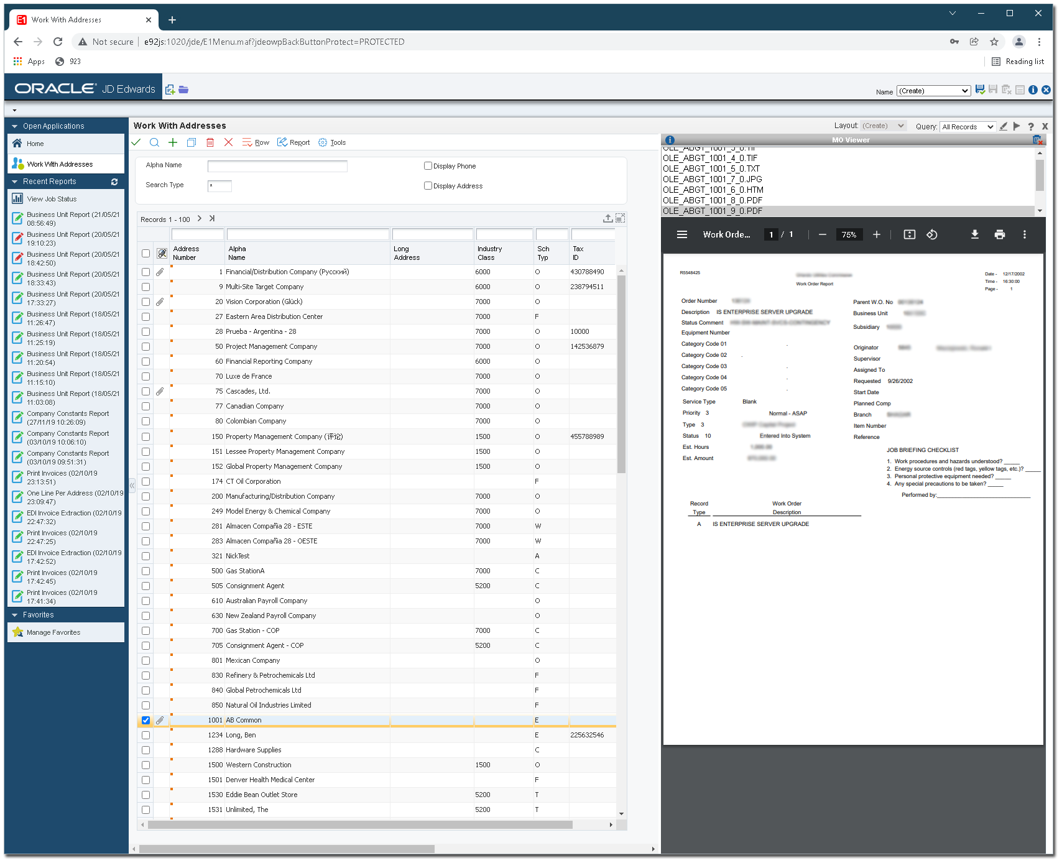Open Home in Open Applications
This screenshot has width=1062, height=863.
pyautogui.click(x=65, y=144)
